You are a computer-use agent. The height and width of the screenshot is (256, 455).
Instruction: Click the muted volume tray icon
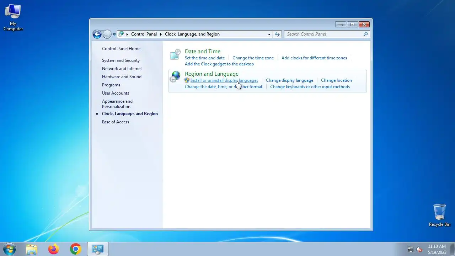click(419, 249)
